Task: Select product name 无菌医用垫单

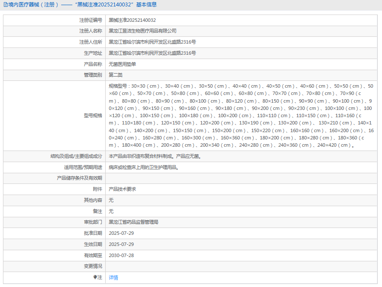Action: [x=122, y=64]
